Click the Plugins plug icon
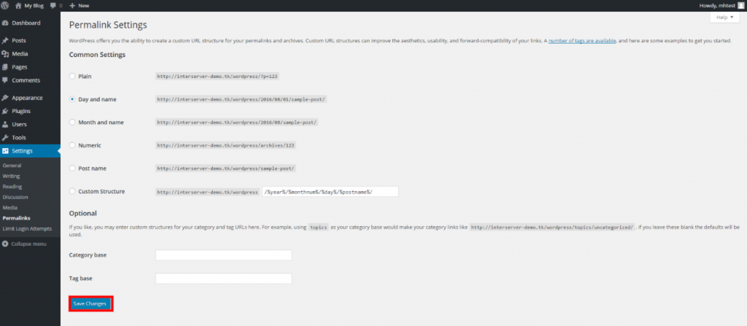Viewport: 747px width, 326px height. pos(5,111)
